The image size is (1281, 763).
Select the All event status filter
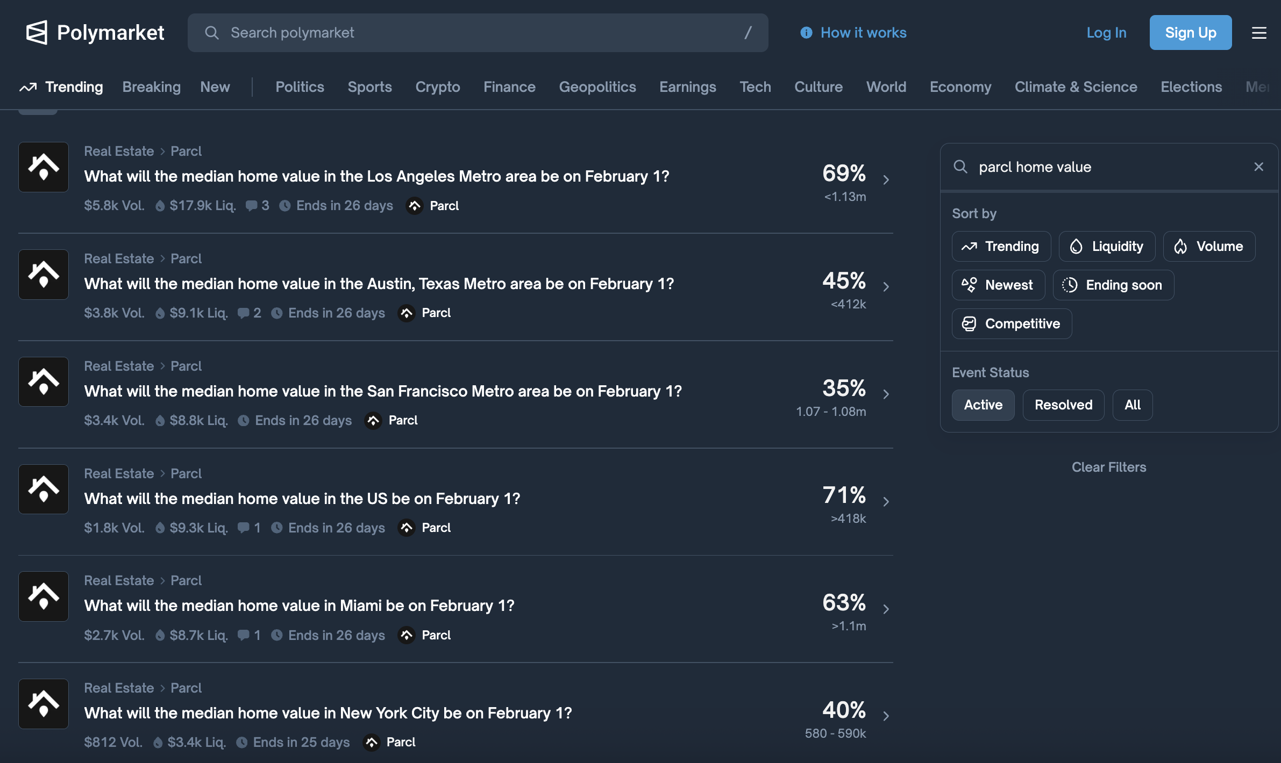tap(1132, 405)
